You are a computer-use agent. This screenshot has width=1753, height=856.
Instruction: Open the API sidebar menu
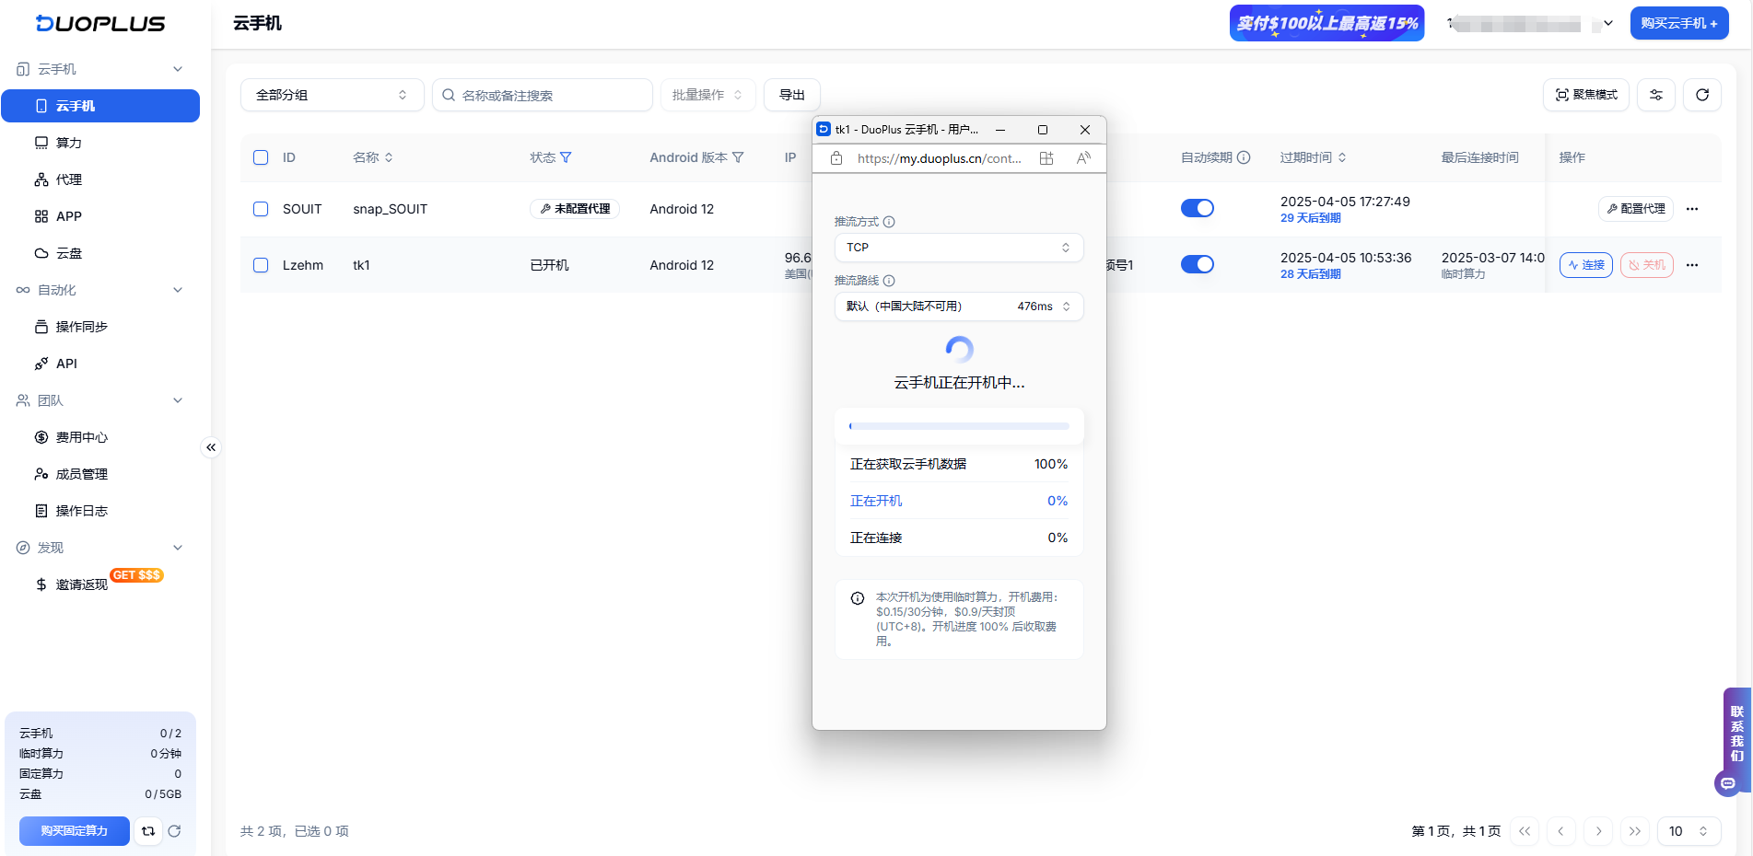click(100, 364)
